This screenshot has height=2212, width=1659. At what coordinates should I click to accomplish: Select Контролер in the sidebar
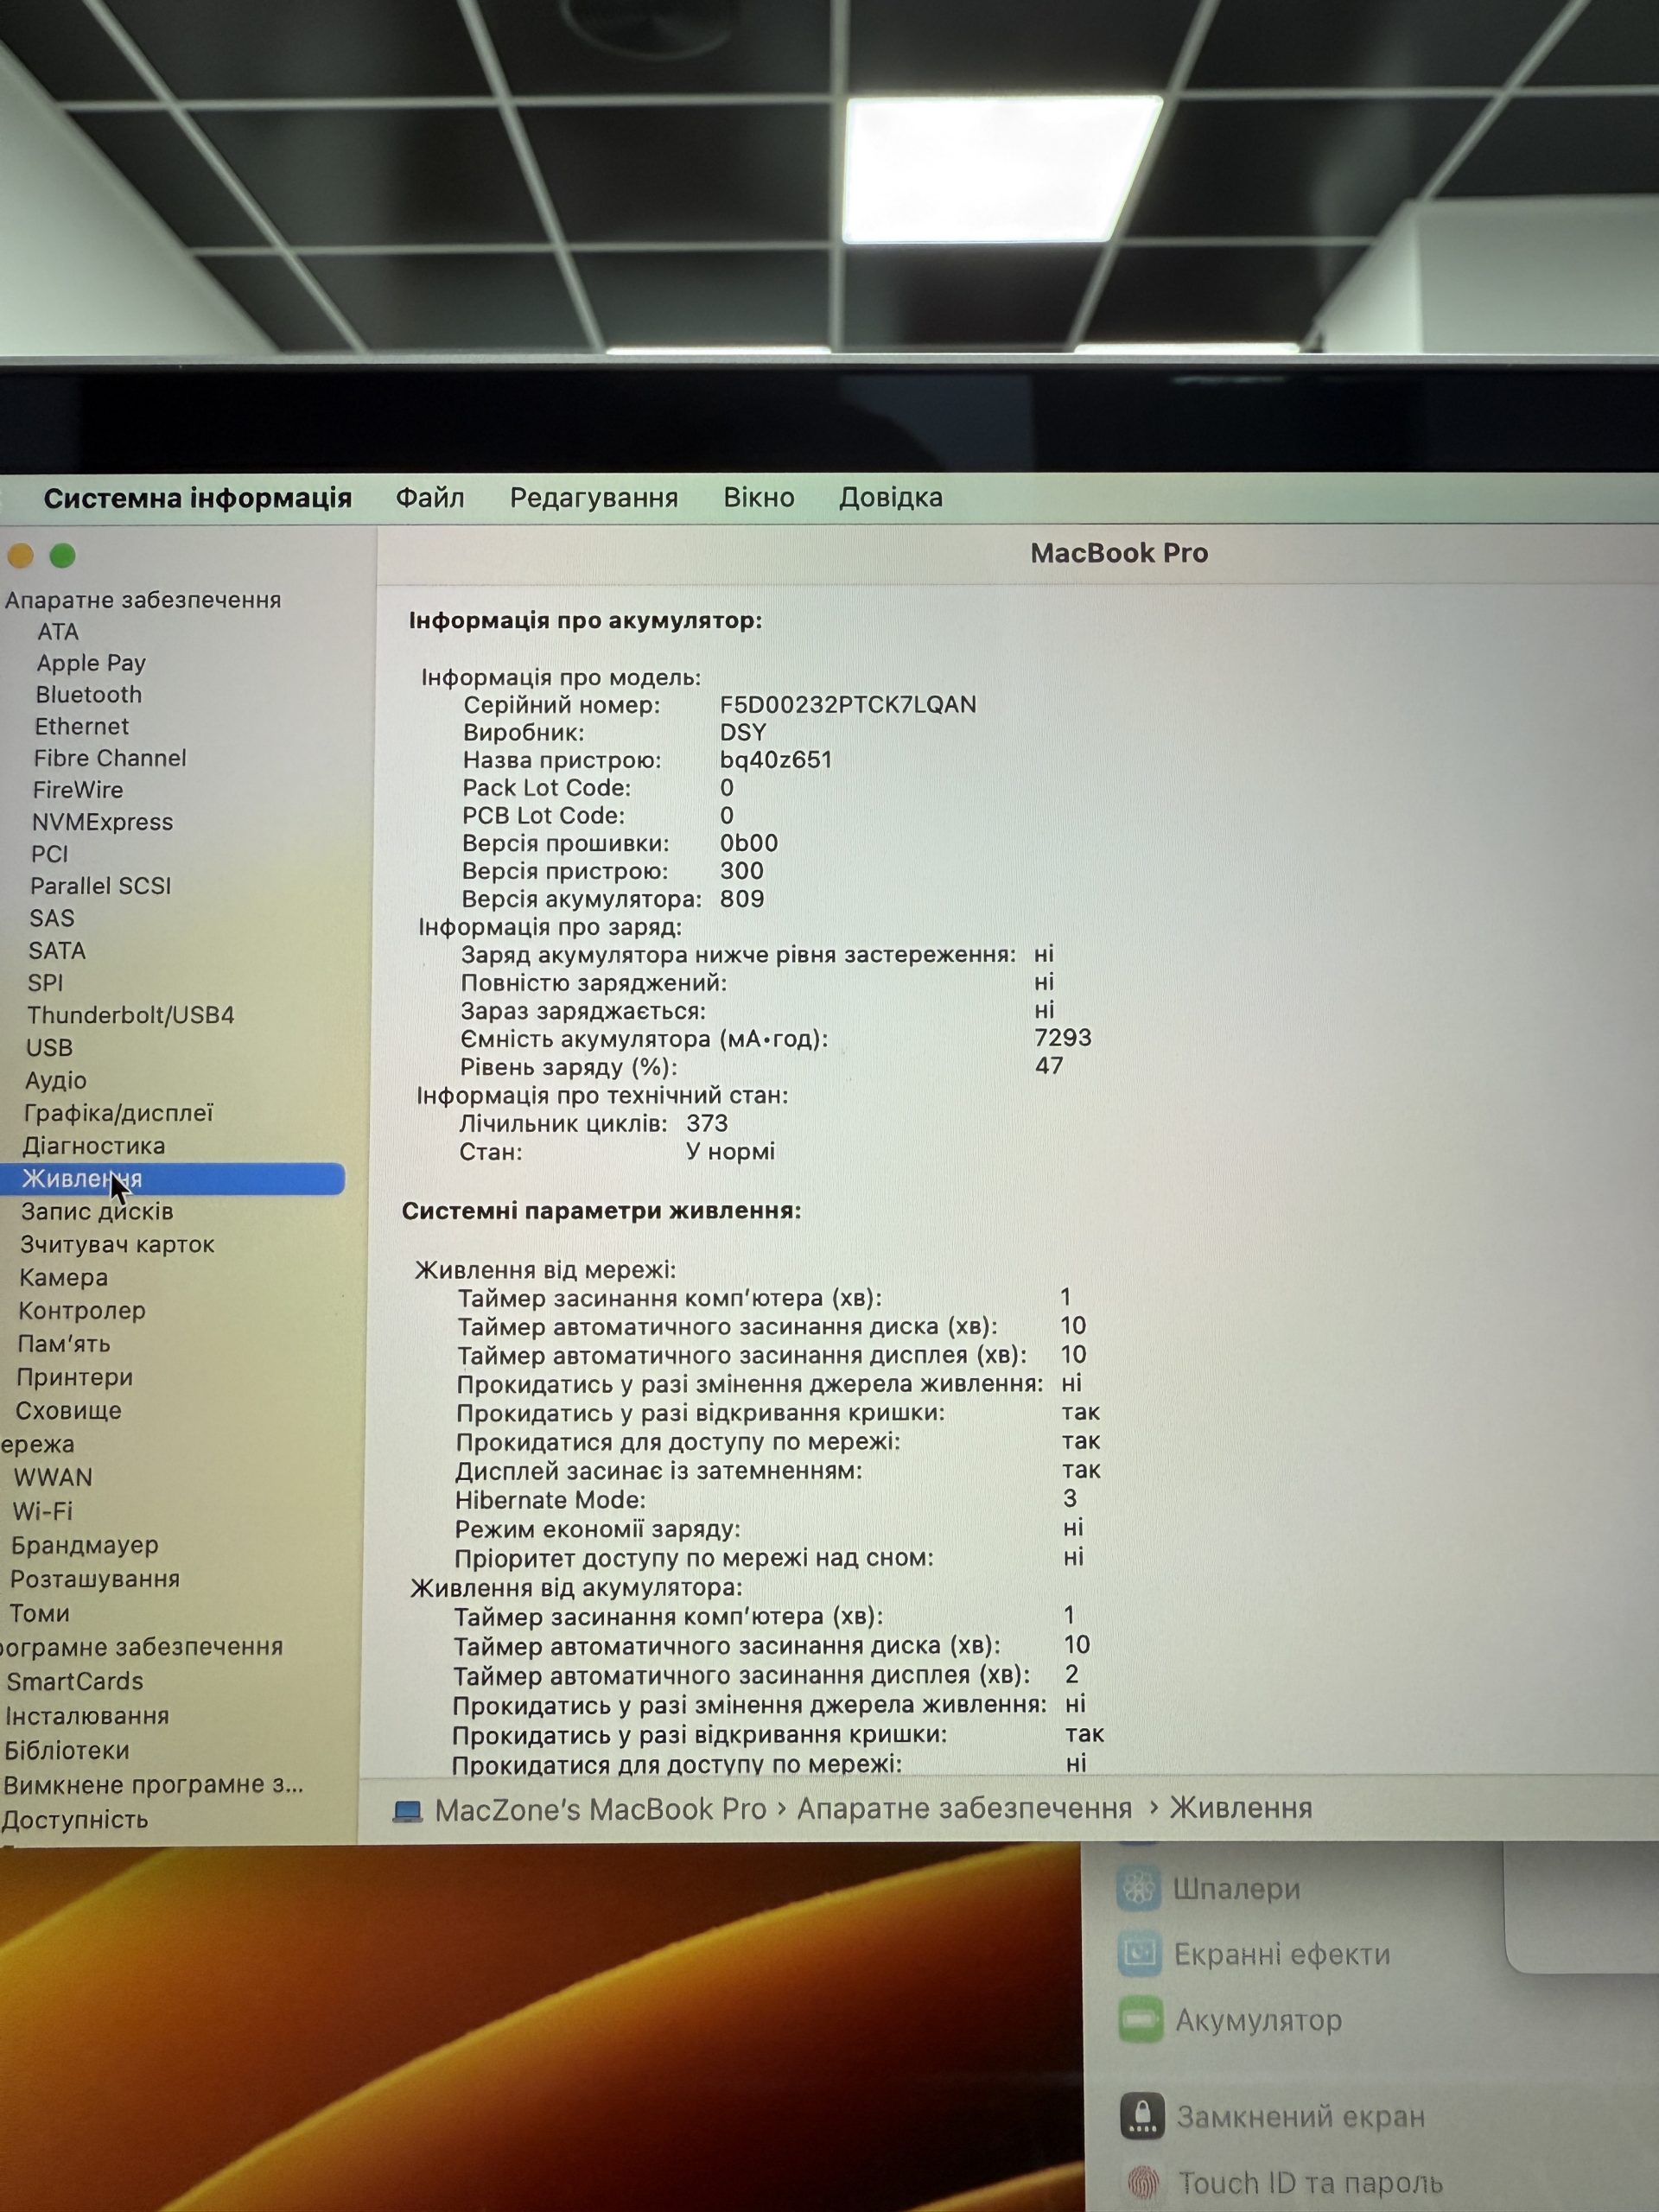[x=82, y=1311]
